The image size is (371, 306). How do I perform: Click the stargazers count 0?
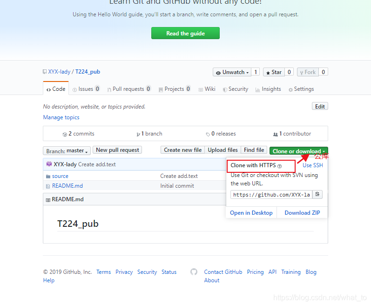tap(289, 72)
